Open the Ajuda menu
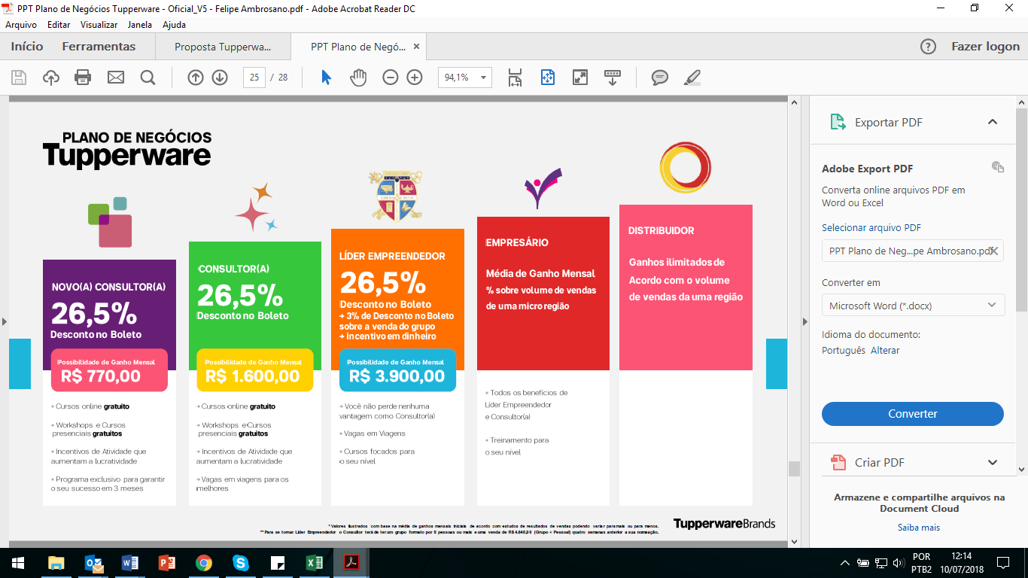The image size is (1028, 578). (x=174, y=25)
